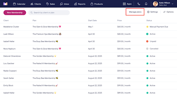The height and width of the screenshot is (102, 177).
Task: Open the phone dialer icon
Action: 139,4
